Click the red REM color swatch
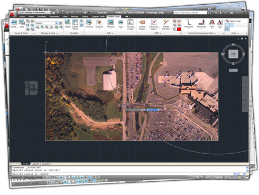 point(179,29)
